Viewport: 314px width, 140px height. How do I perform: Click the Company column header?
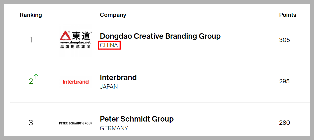click(113, 15)
